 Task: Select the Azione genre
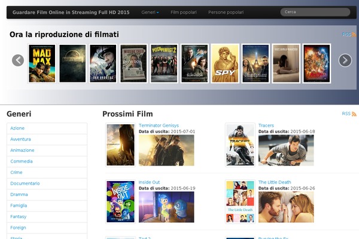point(47,128)
